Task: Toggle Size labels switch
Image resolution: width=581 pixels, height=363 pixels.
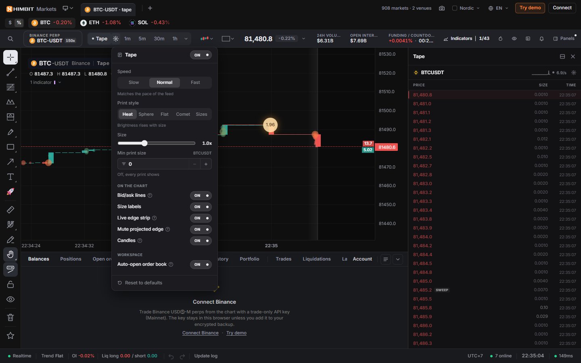Action: tap(201, 207)
